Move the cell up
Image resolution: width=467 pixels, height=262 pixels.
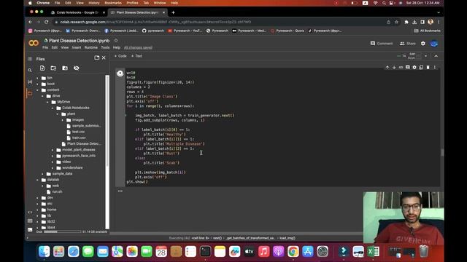point(387,68)
